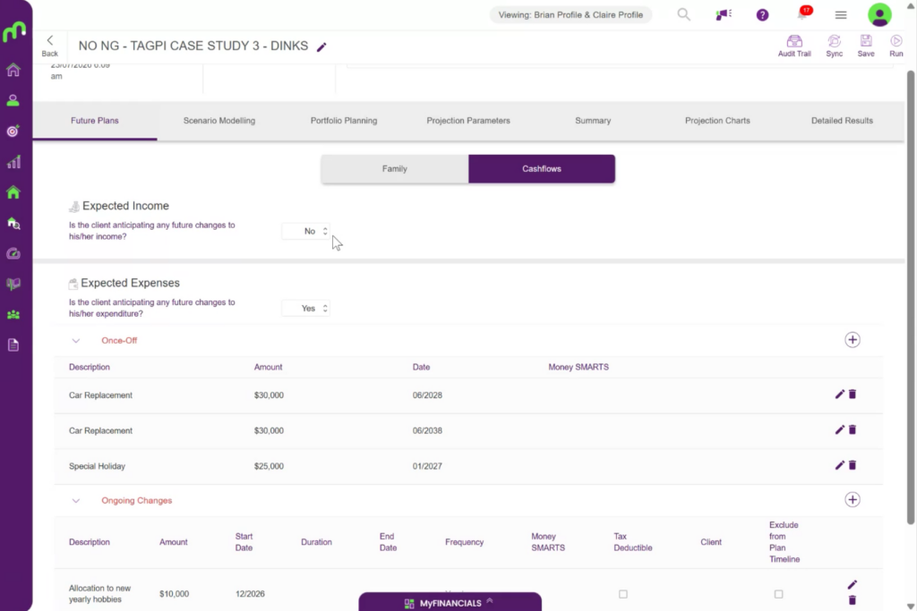Expand the MyFINANCIALS bottom panel
The width and height of the screenshot is (917, 611).
coord(450,602)
